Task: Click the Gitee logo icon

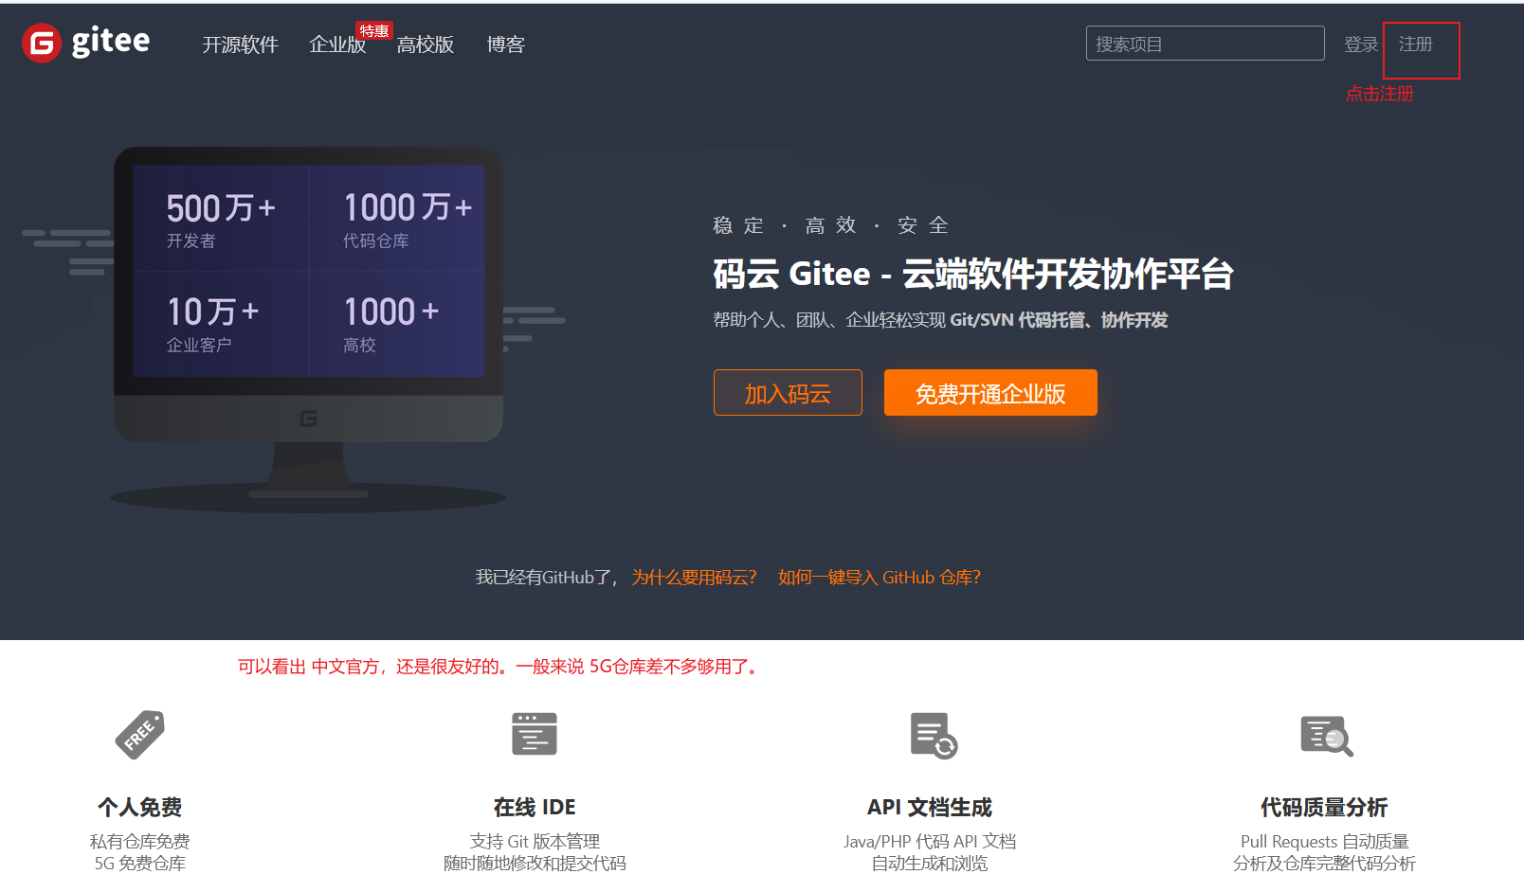Action: pyautogui.click(x=42, y=44)
